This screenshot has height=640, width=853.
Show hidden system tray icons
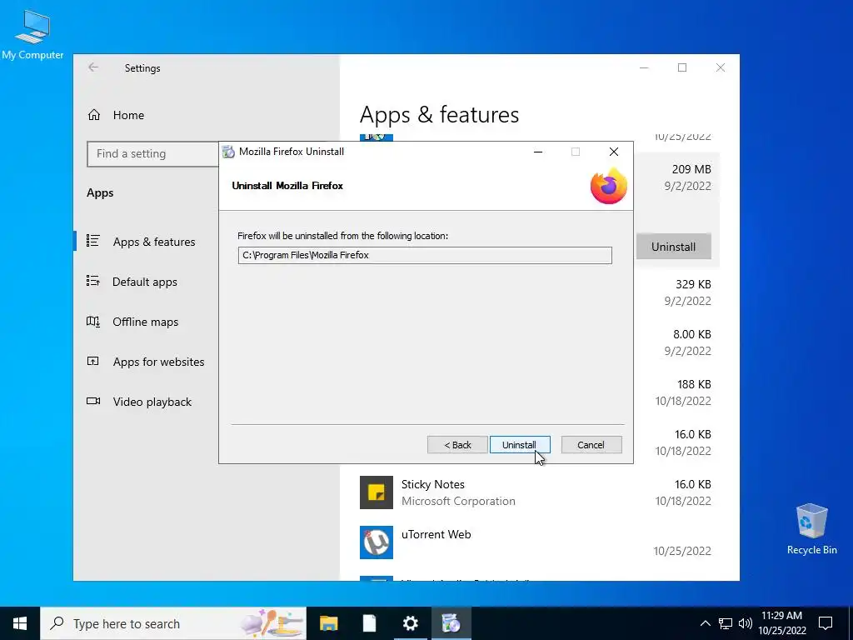(x=705, y=623)
